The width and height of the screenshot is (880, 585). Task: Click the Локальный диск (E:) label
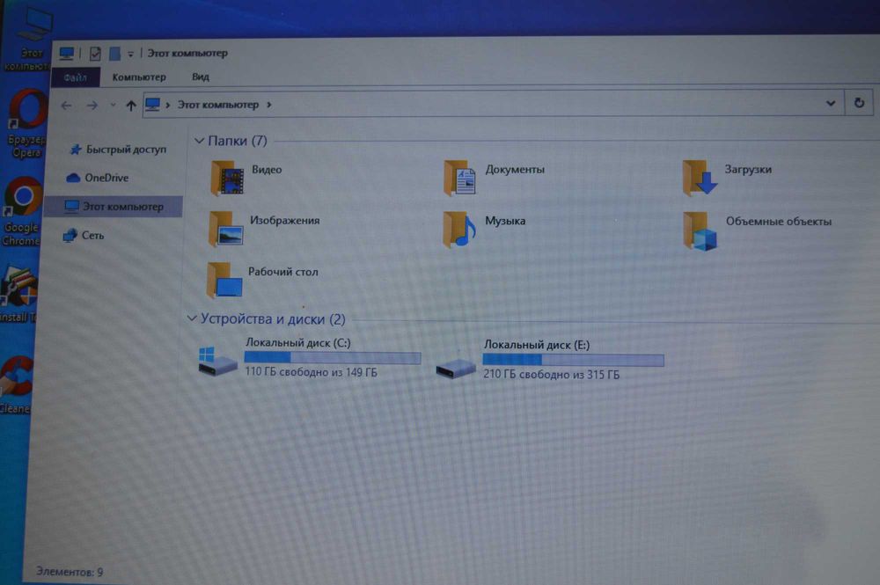tap(537, 344)
